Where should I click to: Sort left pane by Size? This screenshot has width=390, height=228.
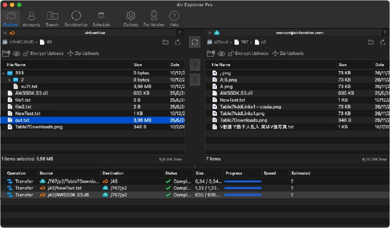click(138, 65)
